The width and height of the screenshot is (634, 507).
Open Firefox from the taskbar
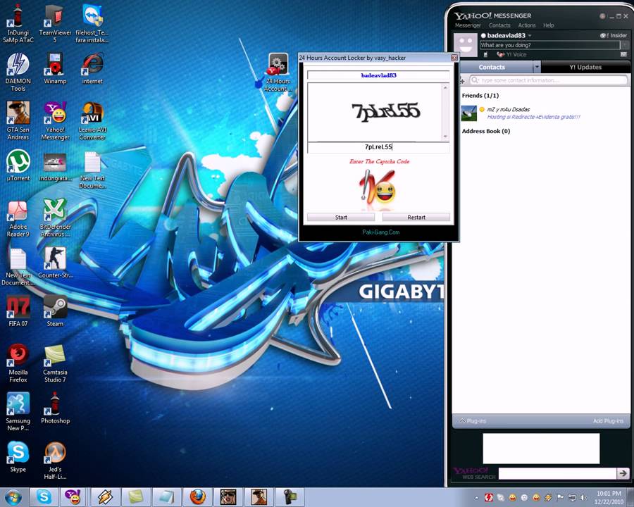point(197,497)
